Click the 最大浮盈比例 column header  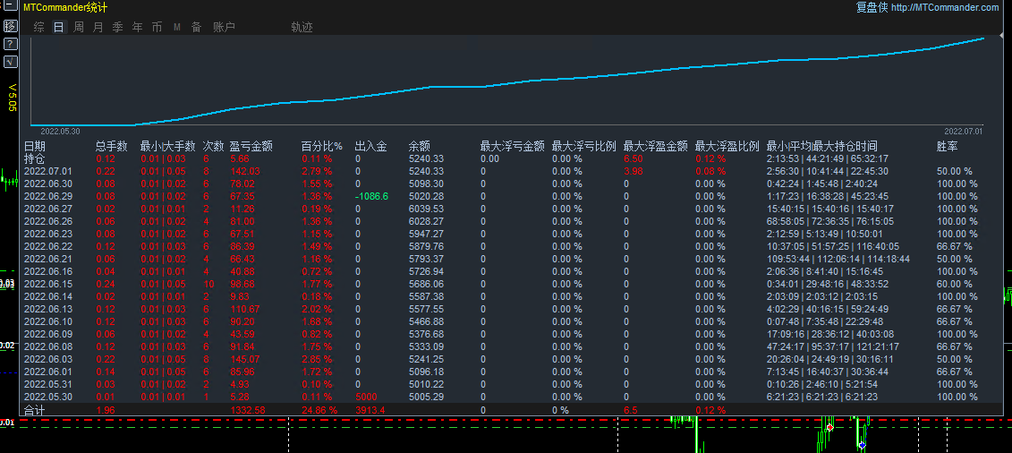pos(727,147)
